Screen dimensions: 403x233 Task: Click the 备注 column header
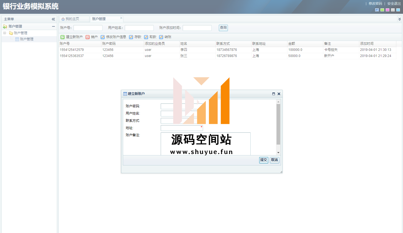click(341, 44)
